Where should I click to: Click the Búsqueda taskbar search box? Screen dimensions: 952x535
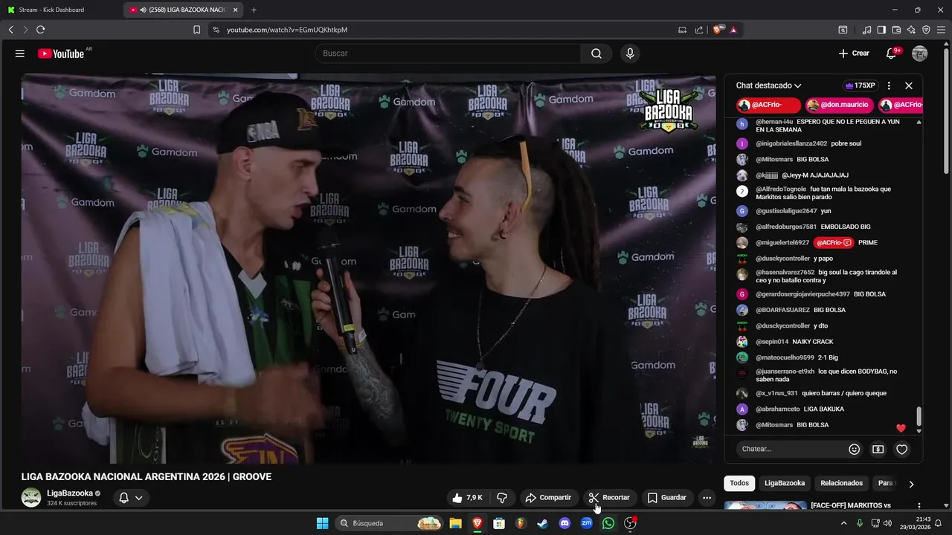click(x=388, y=523)
